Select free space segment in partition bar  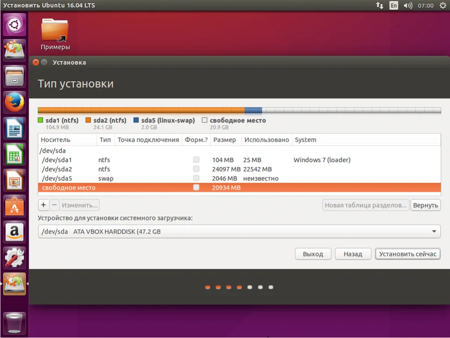(x=351, y=110)
